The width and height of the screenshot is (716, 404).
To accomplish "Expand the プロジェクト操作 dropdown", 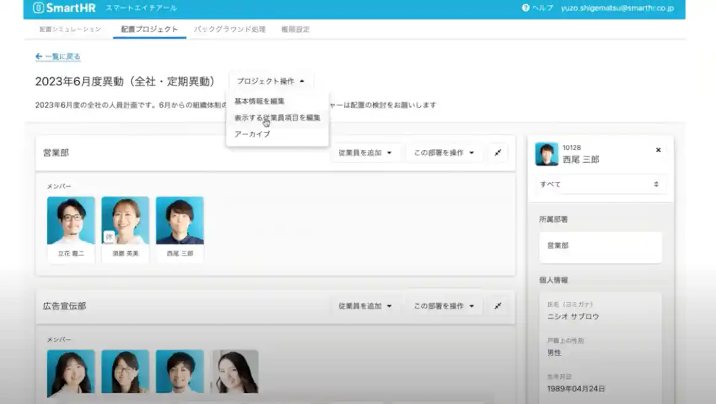I will tap(271, 81).
